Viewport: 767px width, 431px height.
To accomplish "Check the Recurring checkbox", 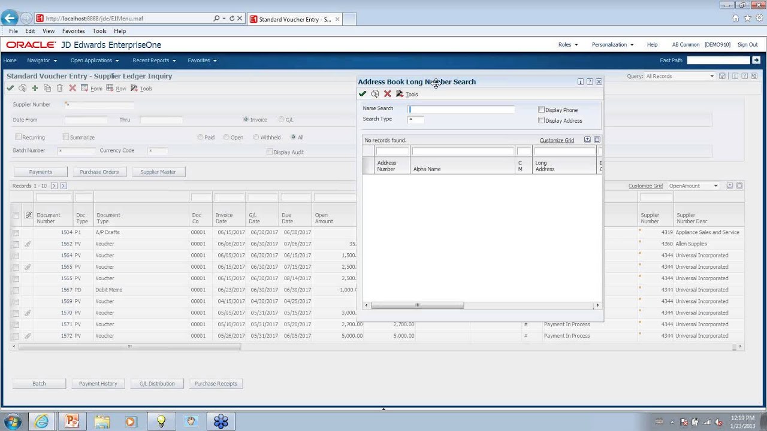I will tap(19, 137).
